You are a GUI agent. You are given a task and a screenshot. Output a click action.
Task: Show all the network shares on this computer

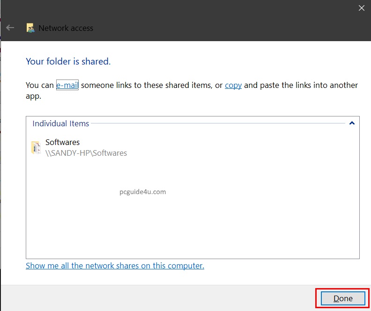[115, 266]
